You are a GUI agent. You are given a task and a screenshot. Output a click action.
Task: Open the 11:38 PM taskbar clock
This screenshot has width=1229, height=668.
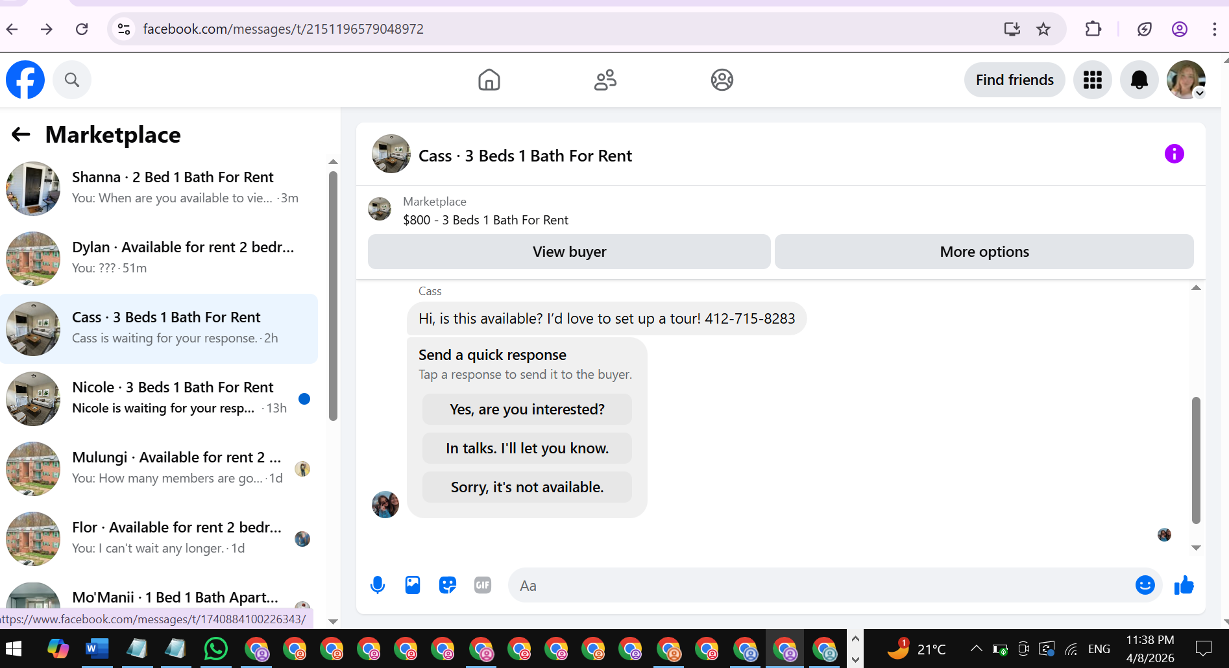[1150, 649]
